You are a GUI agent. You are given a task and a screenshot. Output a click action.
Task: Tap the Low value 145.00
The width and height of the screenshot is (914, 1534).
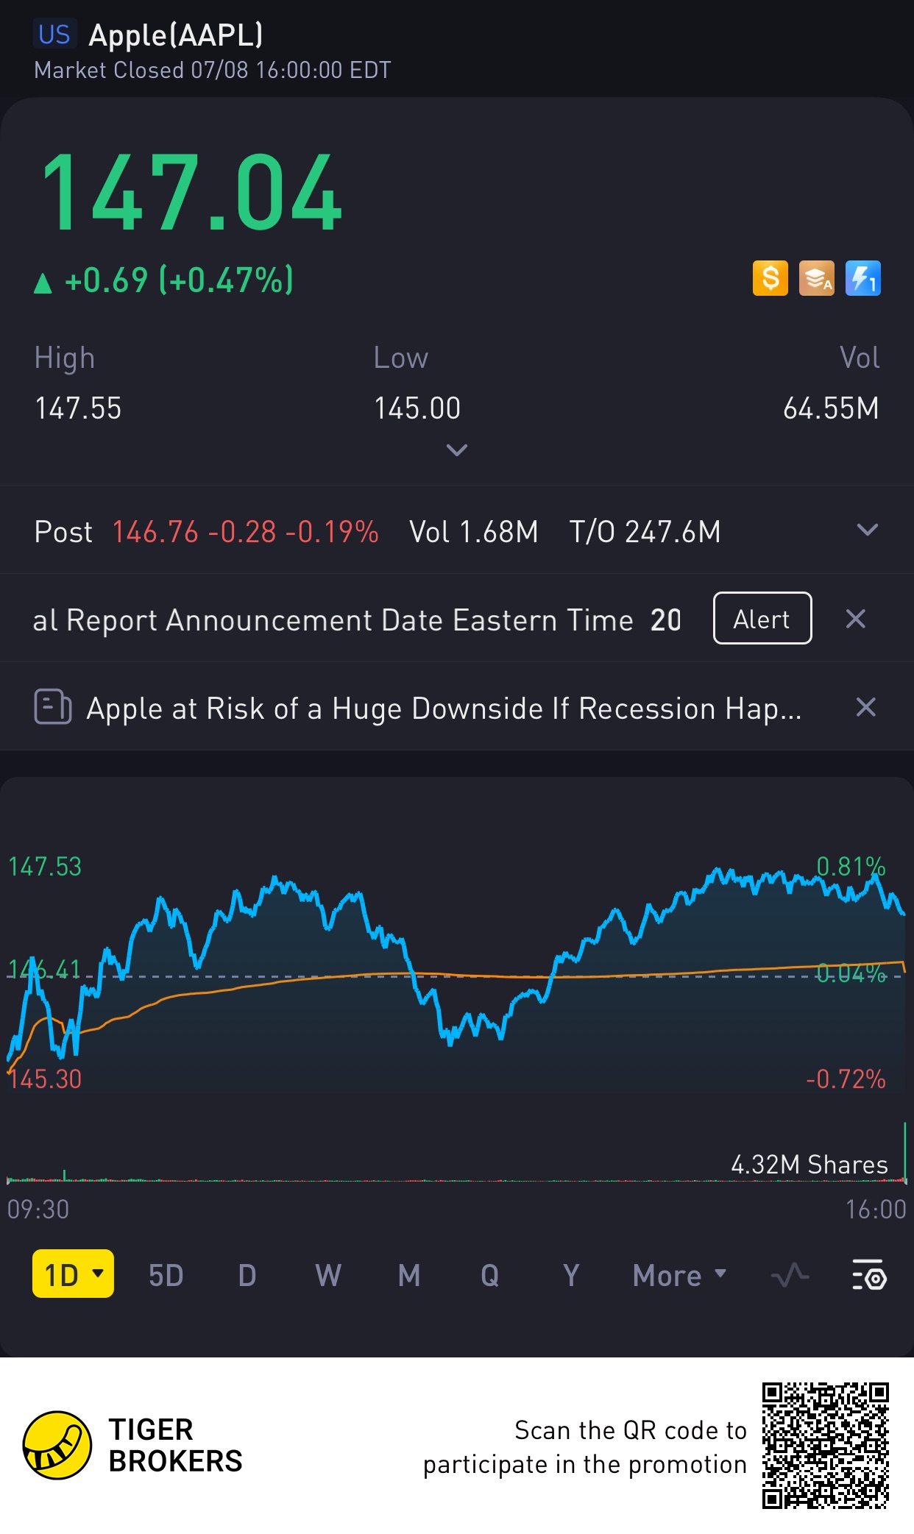tap(417, 408)
